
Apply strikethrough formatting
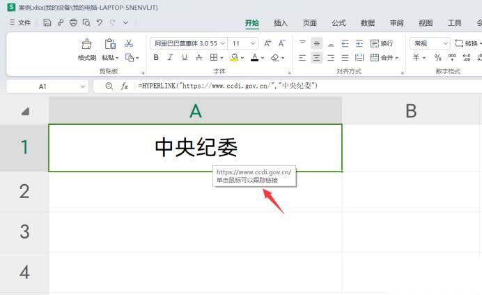coord(199,58)
